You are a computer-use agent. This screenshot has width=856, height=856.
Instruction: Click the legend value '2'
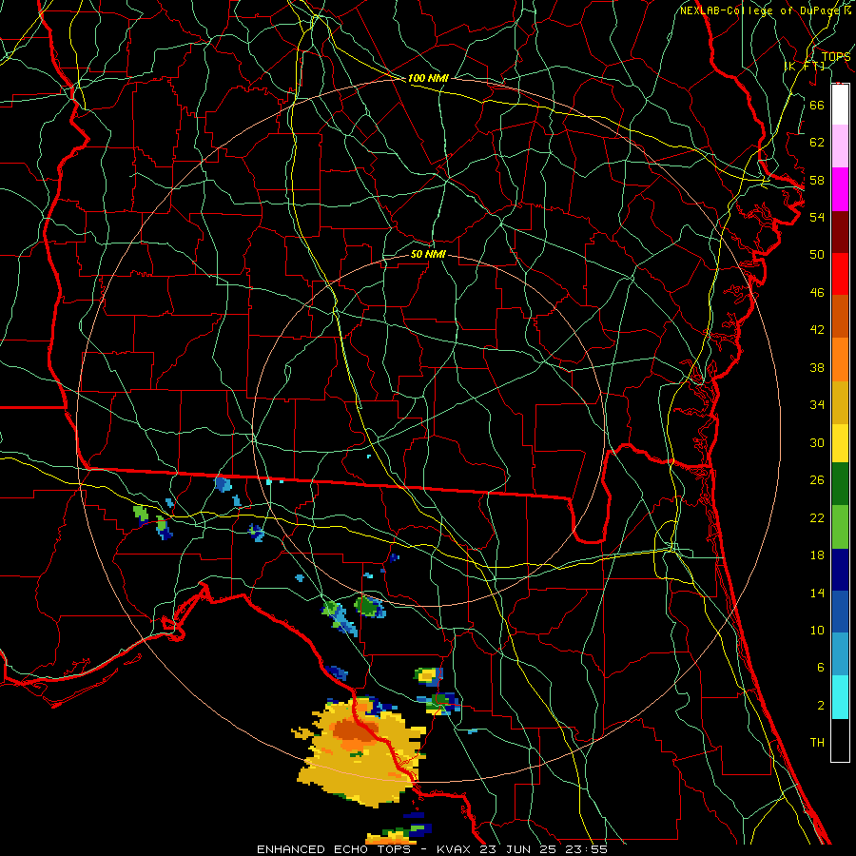tap(820, 706)
